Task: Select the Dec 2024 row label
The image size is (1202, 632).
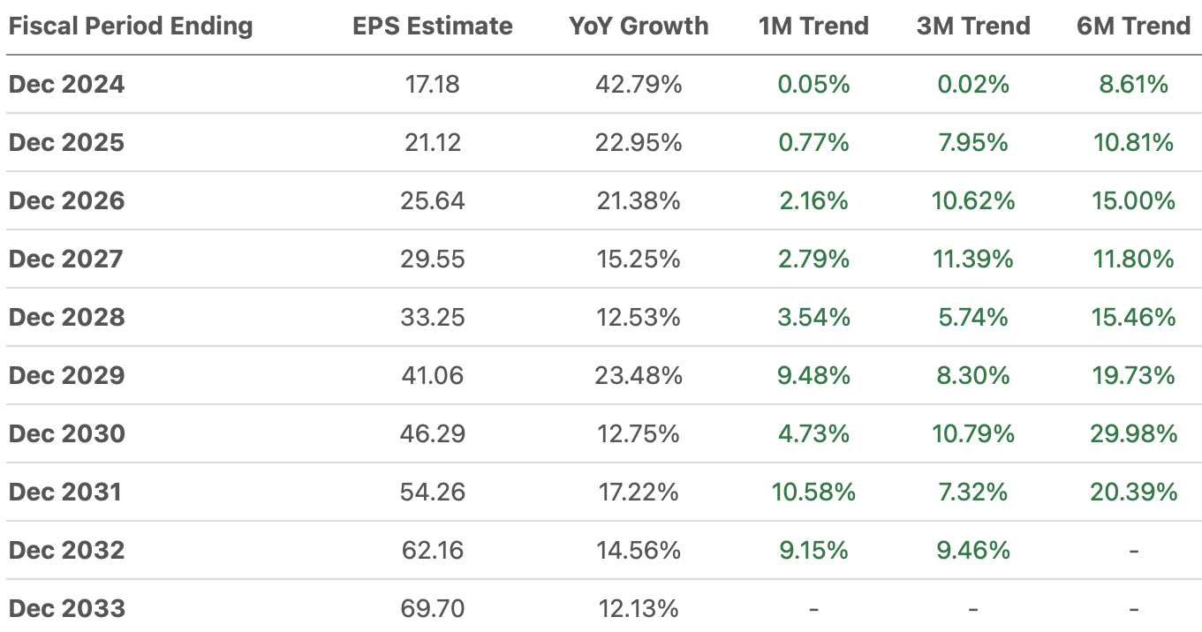Action: pyautogui.click(x=67, y=85)
